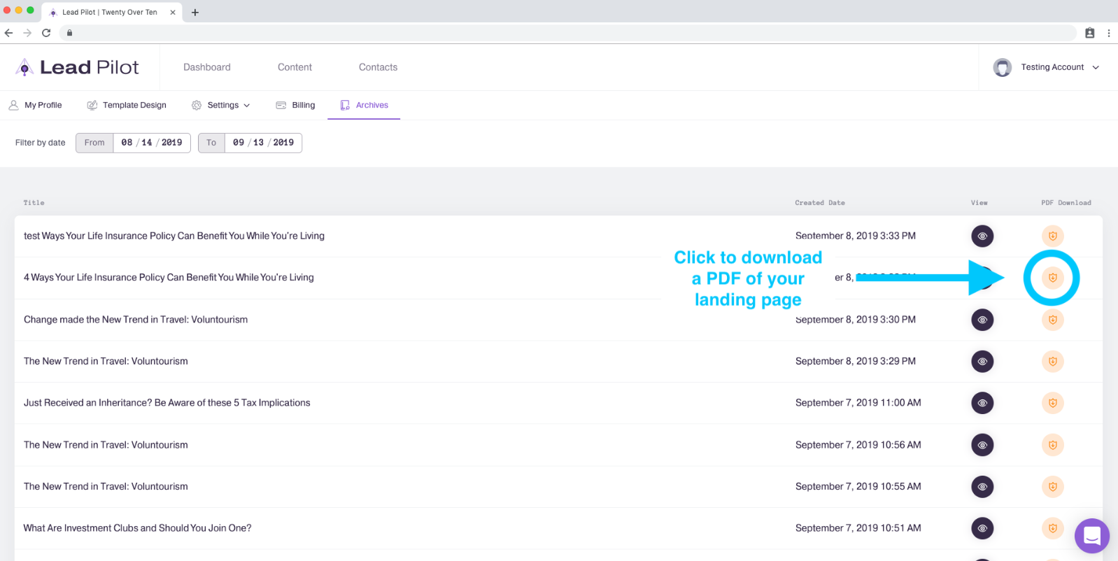Image resolution: width=1118 pixels, height=561 pixels.
Task: View the entry created September 8, 3:29 PM
Action: click(982, 361)
